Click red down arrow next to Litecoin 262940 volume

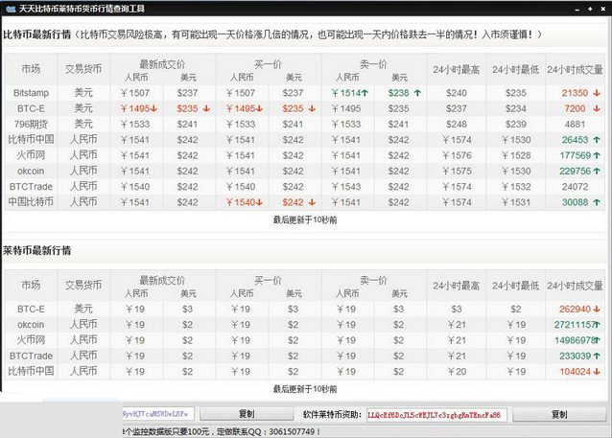[597, 310]
